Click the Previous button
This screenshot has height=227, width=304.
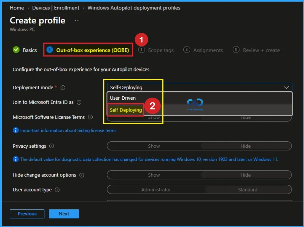coord(27,214)
